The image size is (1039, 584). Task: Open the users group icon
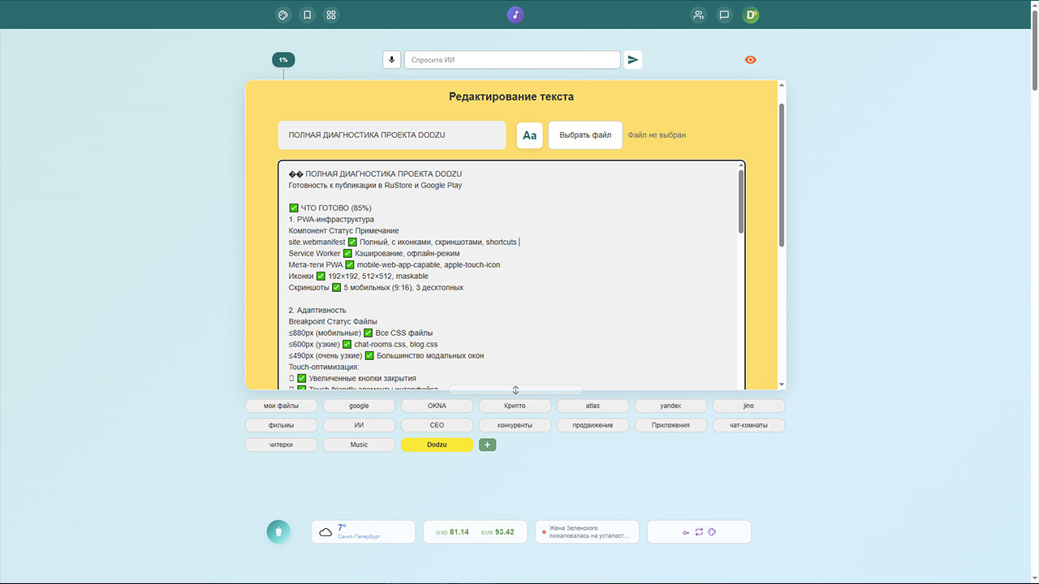click(698, 15)
